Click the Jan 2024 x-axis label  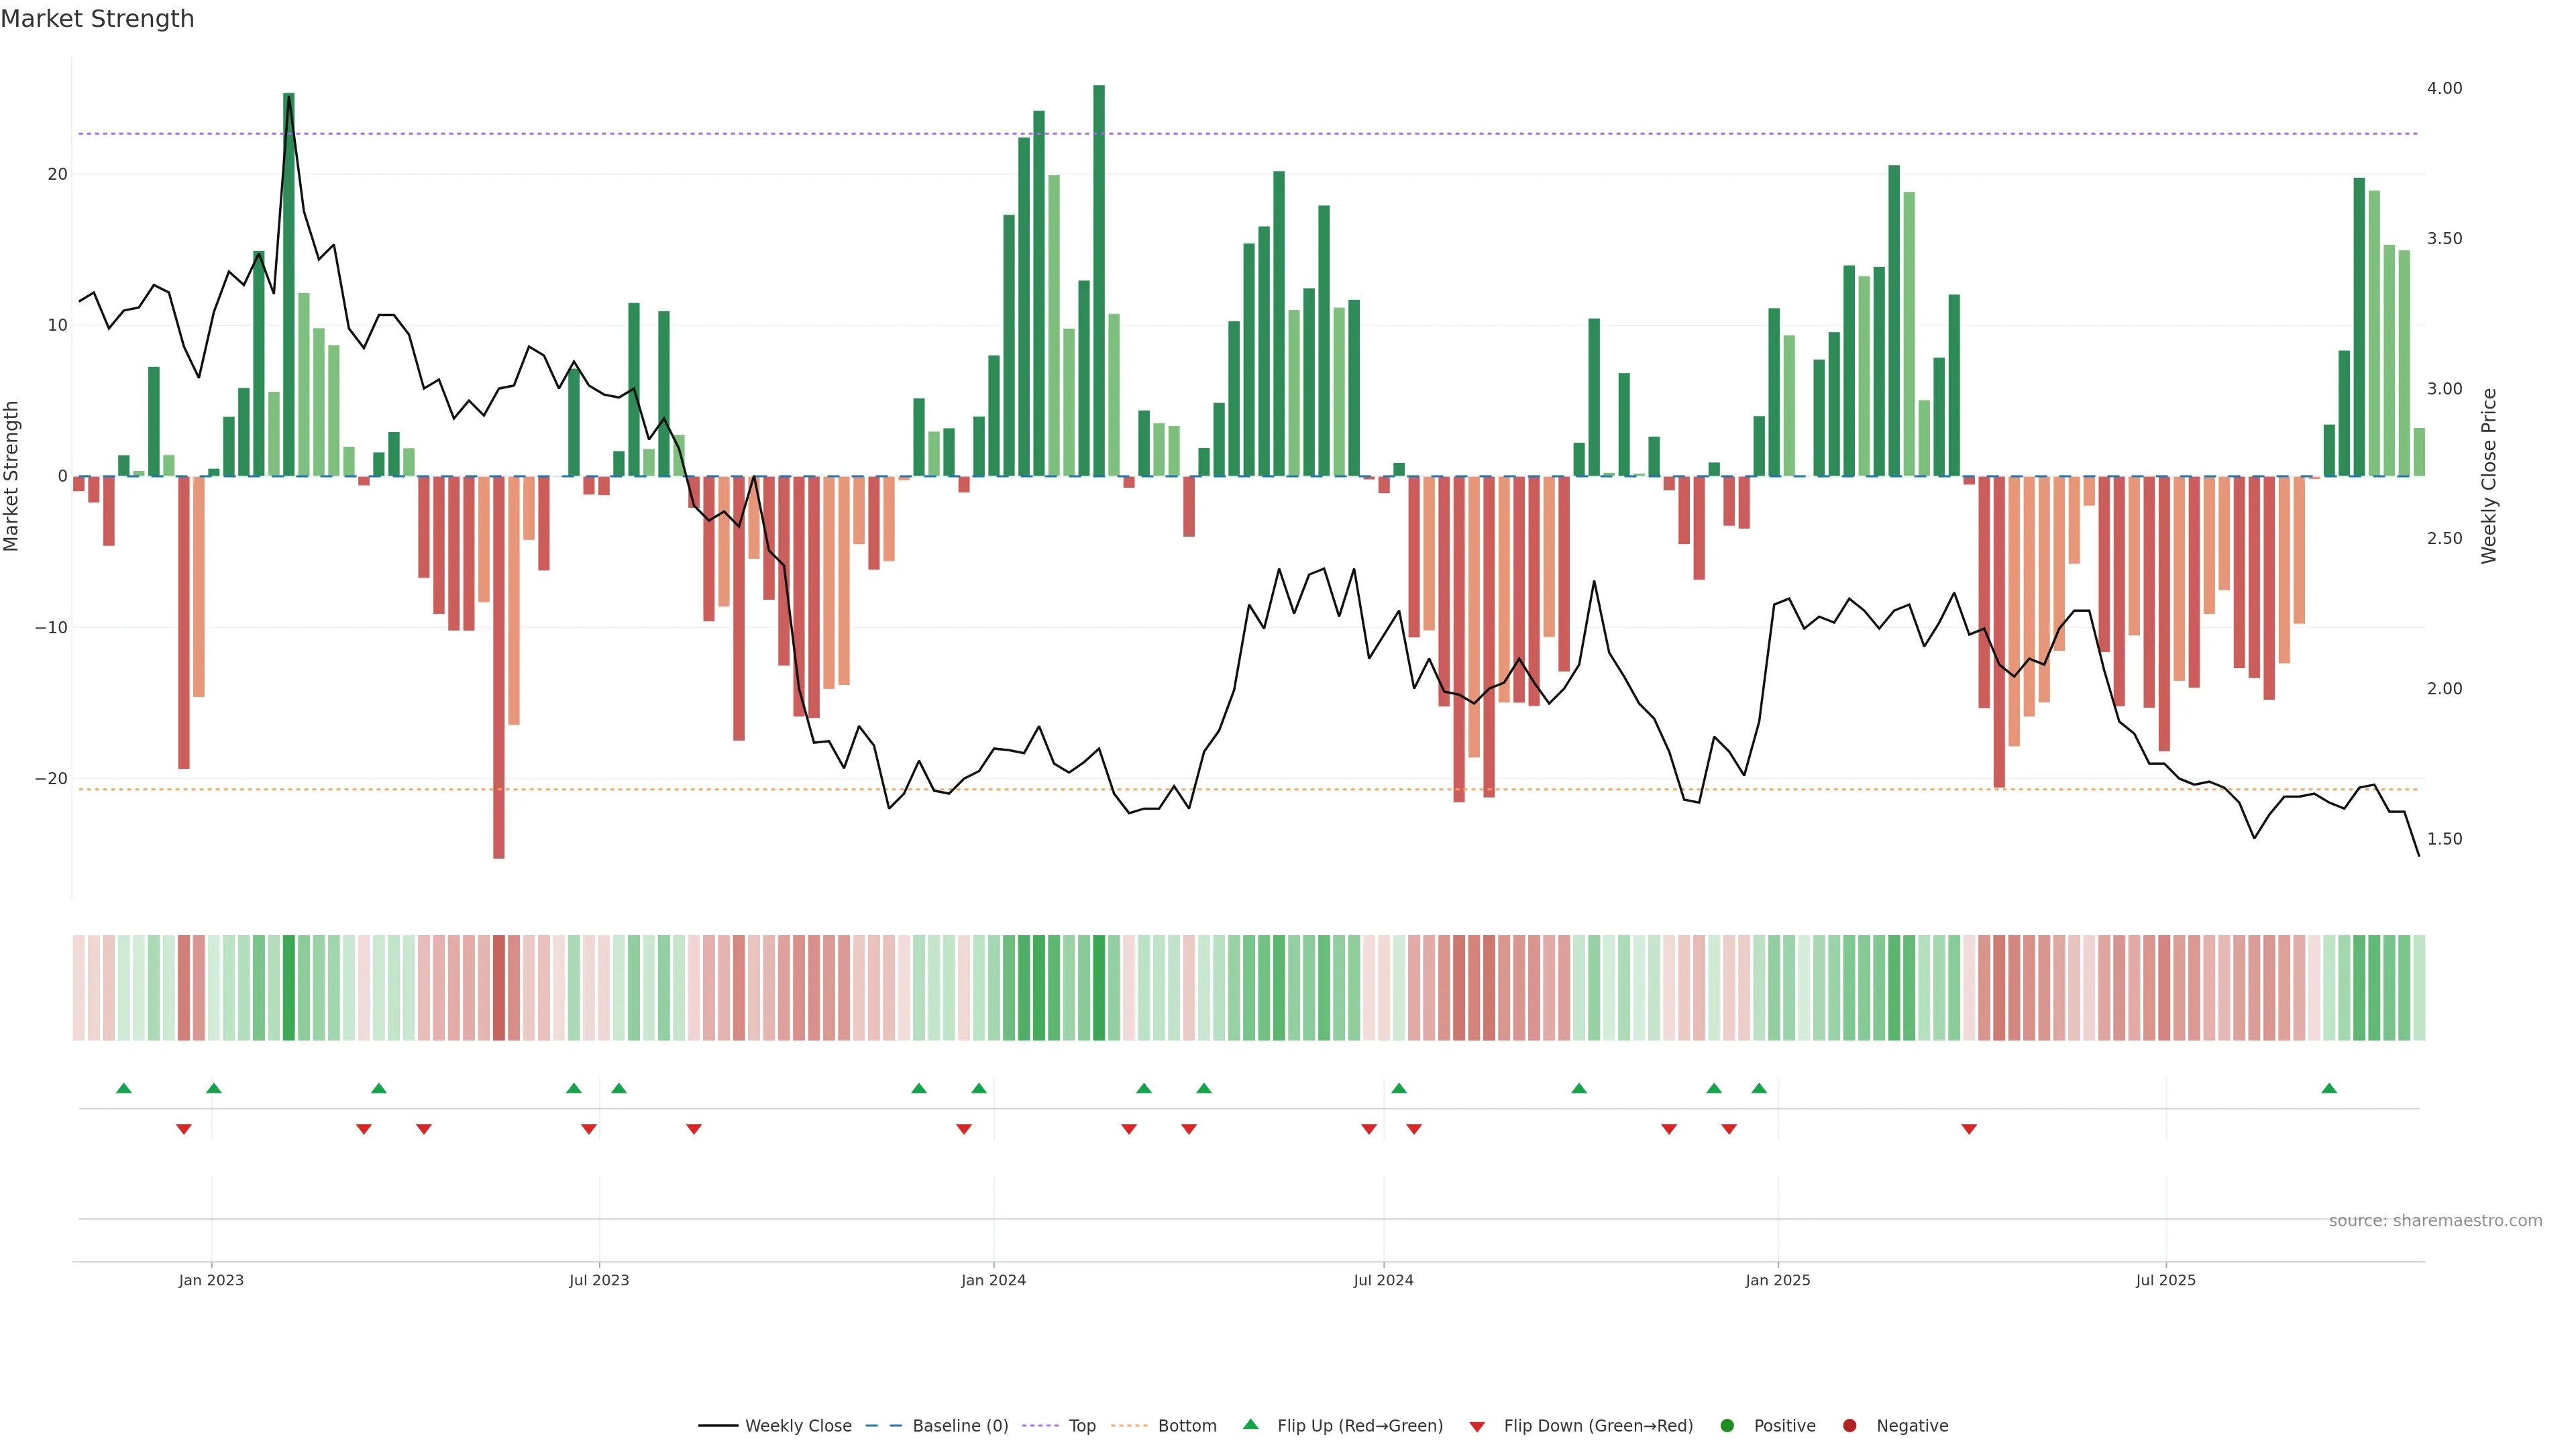point(993,1280)
